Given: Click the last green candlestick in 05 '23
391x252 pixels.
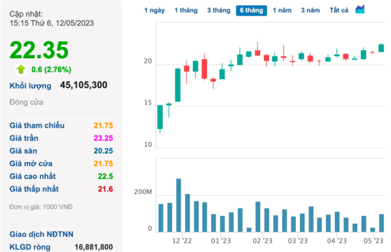Looking at the screenshot, I should point(381,48).
